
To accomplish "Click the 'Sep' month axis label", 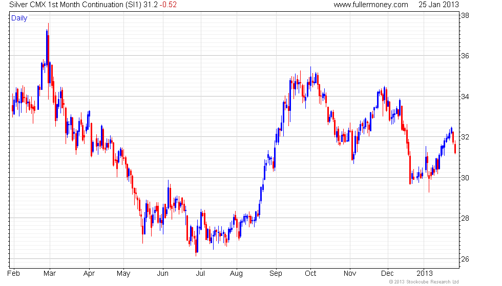I will (276, 274).
